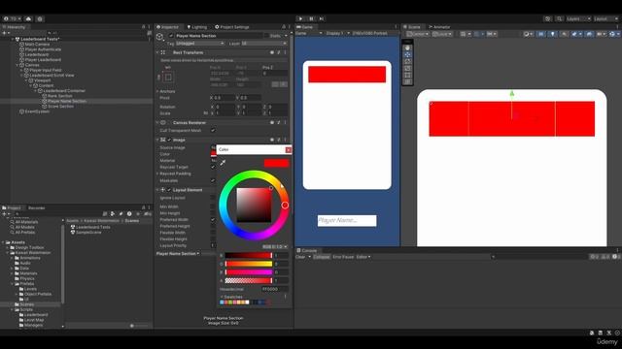Click the alpha slider in Color picker

pos(249,280)
